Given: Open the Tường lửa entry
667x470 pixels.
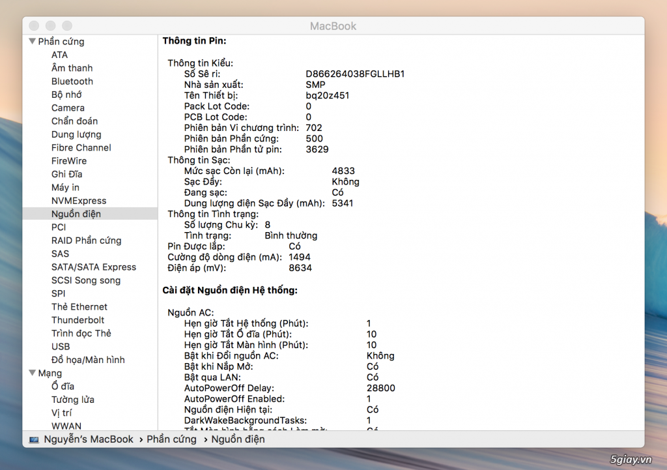Looking at the screenshot, I should (73, 400).
